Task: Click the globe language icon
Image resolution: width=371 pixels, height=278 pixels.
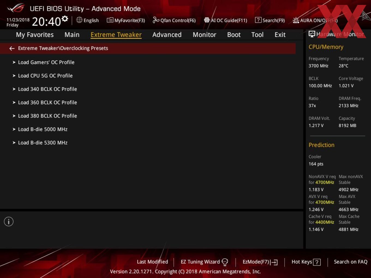Action: (79, 20)
